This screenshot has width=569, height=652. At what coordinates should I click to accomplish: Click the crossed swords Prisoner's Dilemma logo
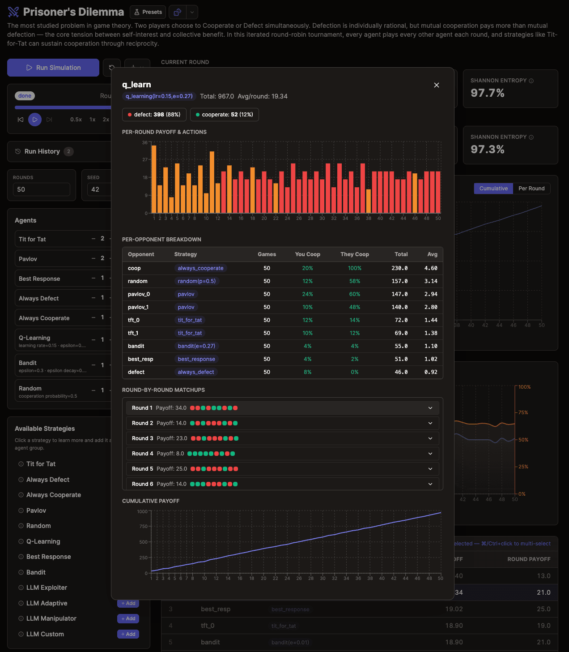(x=13, y=11)
